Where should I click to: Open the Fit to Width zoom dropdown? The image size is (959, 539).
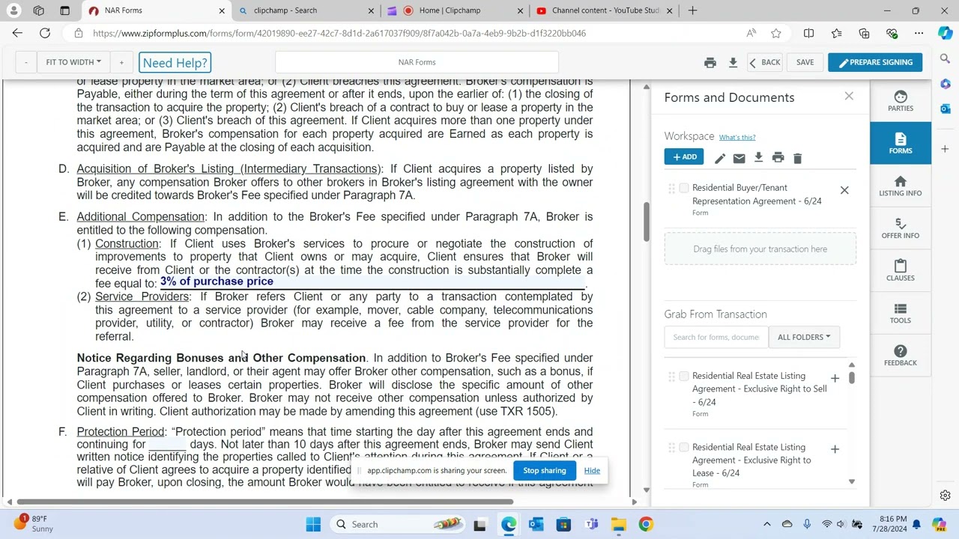pos(73,62)
